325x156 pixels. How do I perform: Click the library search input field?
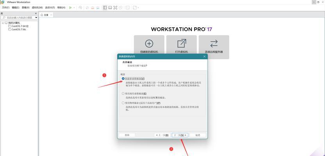18,18
